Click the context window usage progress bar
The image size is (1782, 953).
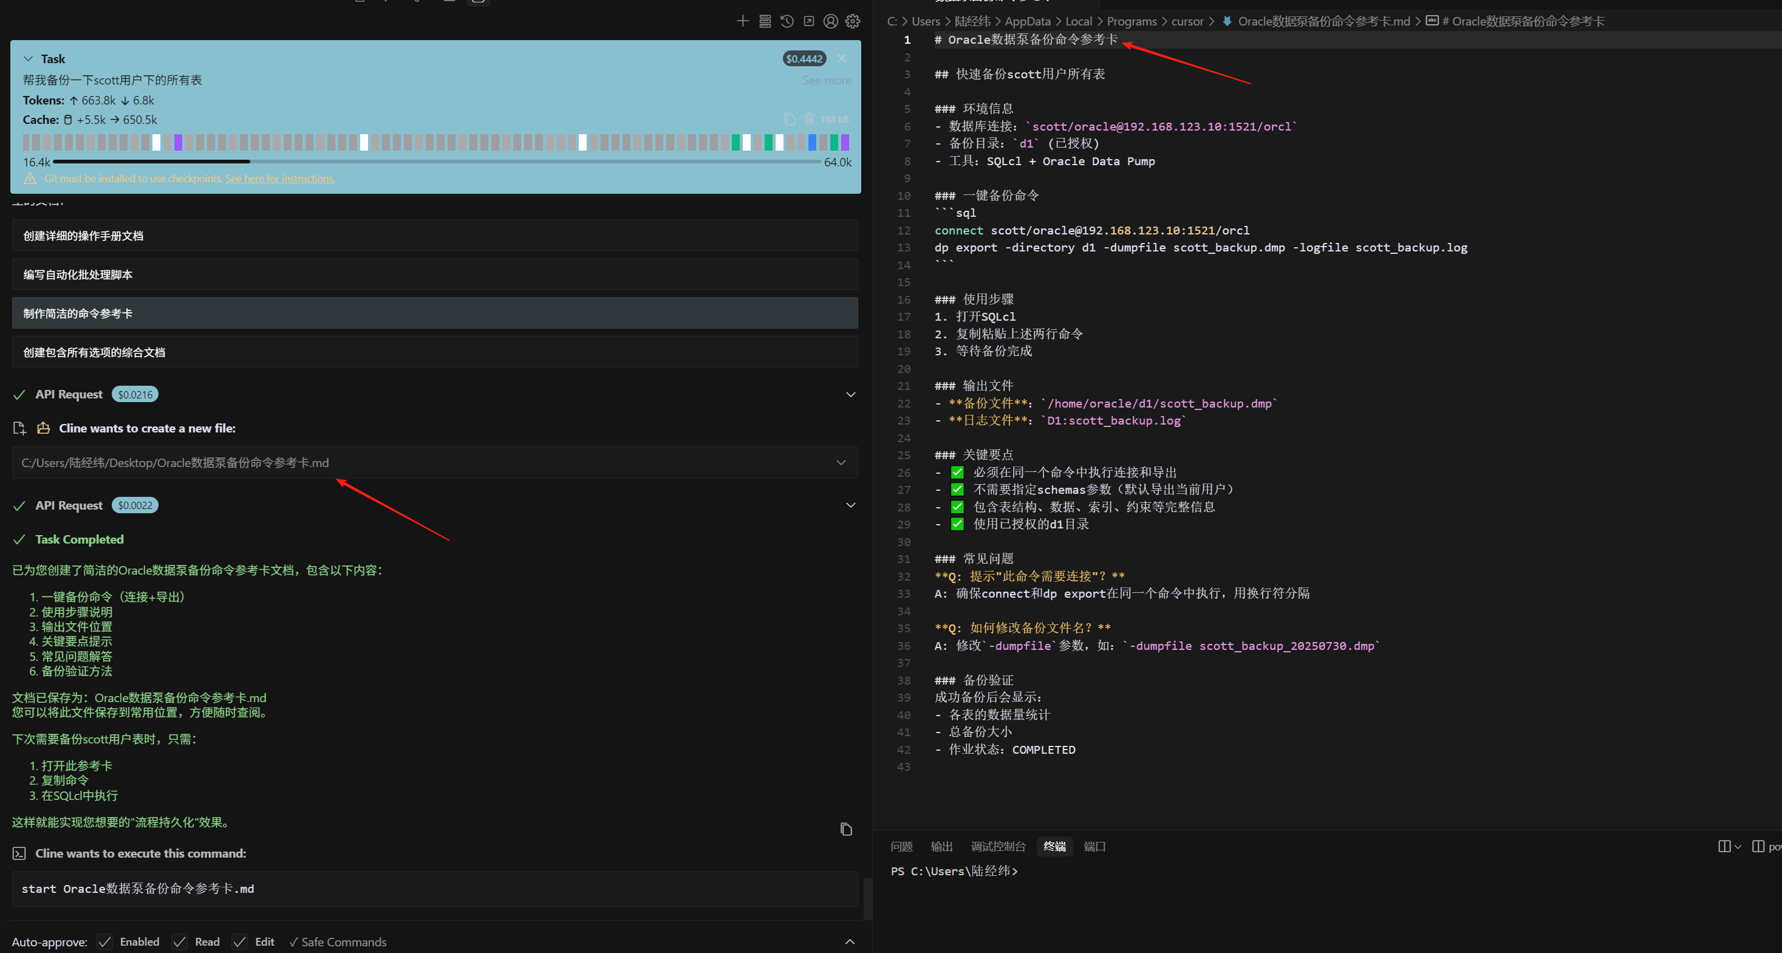(437, 162)
